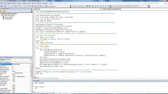The image size is (168, 94).
Task: Switch to the Categorized properties tab
Action: point(7,62)
